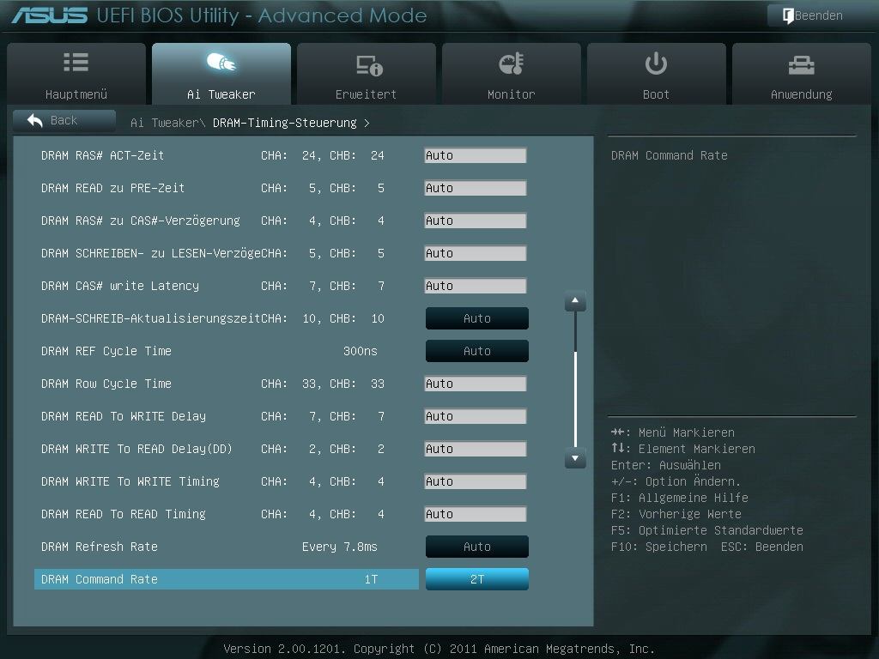Select the DRAM Command Rate row
Image resolution: width=879 pixels, height=659 pixels.
coord(227,579)
